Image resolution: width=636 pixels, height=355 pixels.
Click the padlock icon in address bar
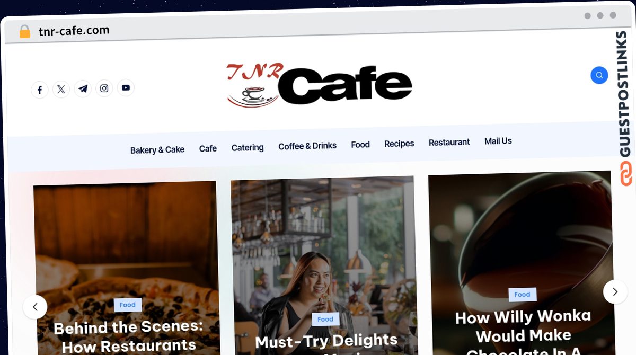pos(24,32)
